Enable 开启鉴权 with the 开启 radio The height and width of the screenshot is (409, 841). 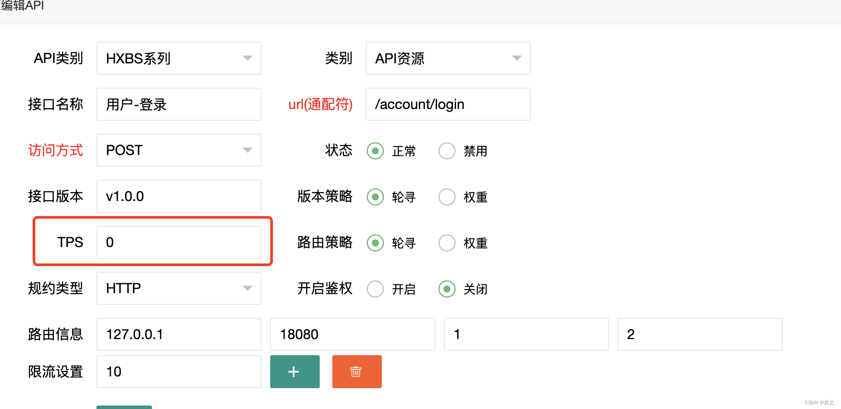[375, 289]
